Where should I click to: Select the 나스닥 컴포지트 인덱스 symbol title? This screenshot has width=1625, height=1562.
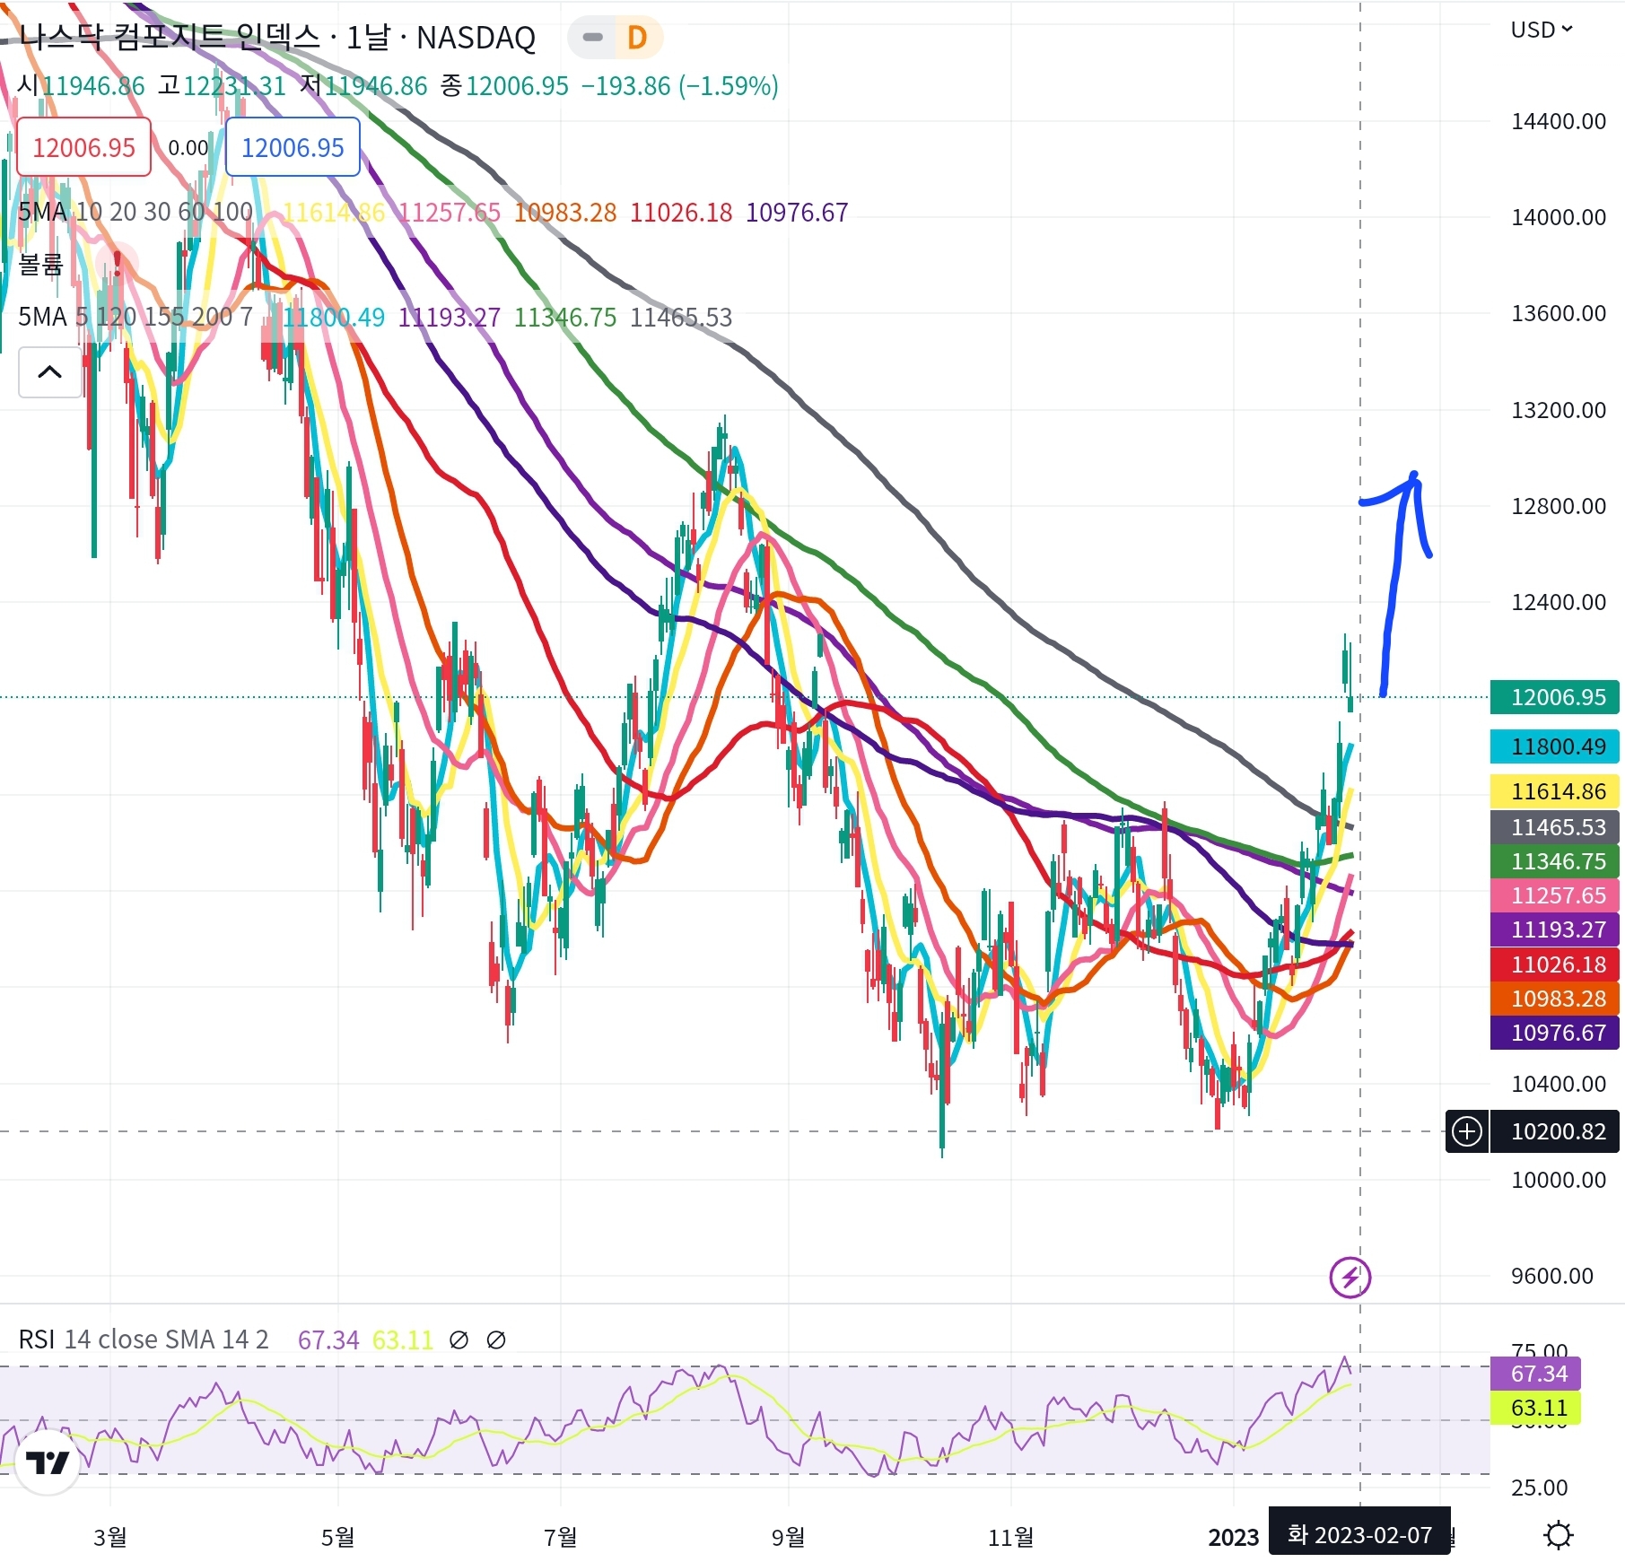(170, 38)
